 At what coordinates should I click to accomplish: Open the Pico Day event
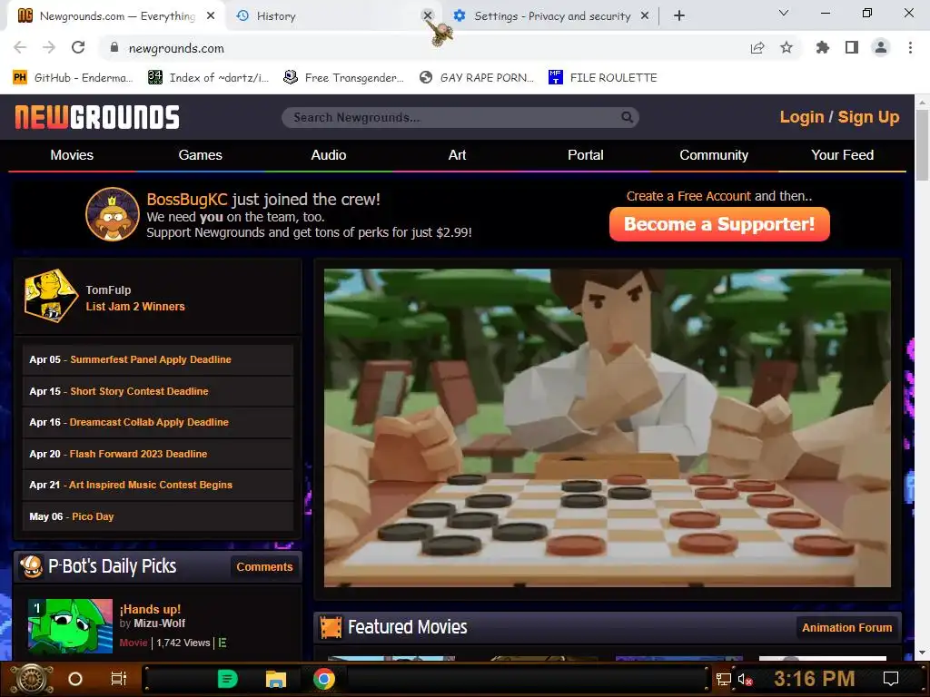[x=93, y=516]
